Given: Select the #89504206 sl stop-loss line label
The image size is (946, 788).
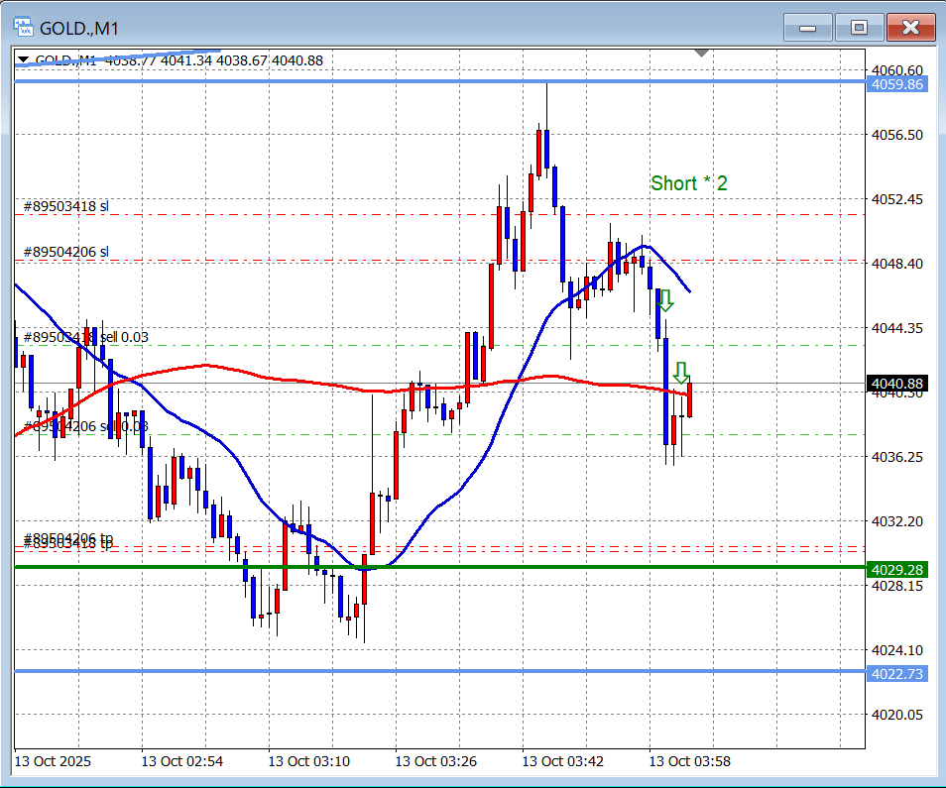Looking at the screenshot, I should (66, 252).
